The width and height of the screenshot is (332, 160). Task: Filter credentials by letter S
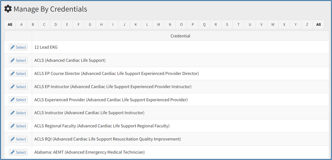click(227, 24)
